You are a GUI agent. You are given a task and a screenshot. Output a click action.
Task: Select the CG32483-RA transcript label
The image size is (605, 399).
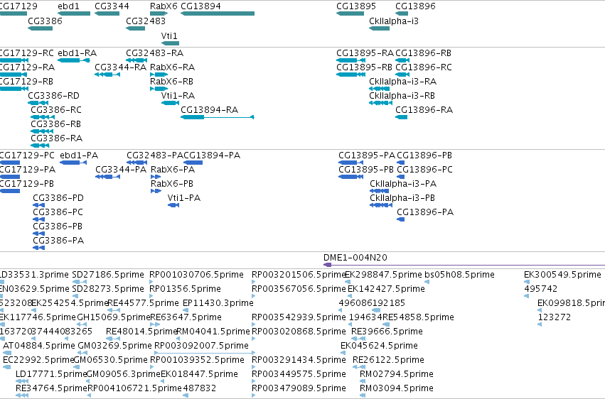[x=155, y=53]
